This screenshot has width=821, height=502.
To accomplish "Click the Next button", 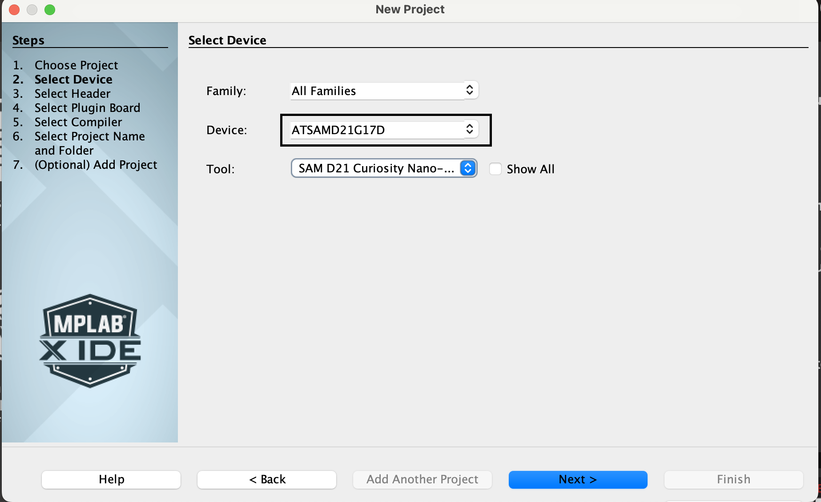I will tap(577, 479).
